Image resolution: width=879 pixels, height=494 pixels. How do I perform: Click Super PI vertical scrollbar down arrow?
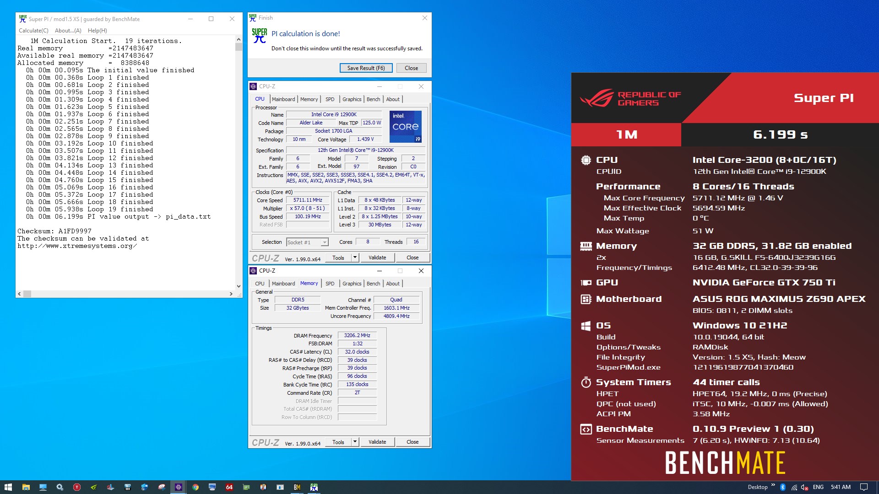pyautogui.click(x=239, y=286)
